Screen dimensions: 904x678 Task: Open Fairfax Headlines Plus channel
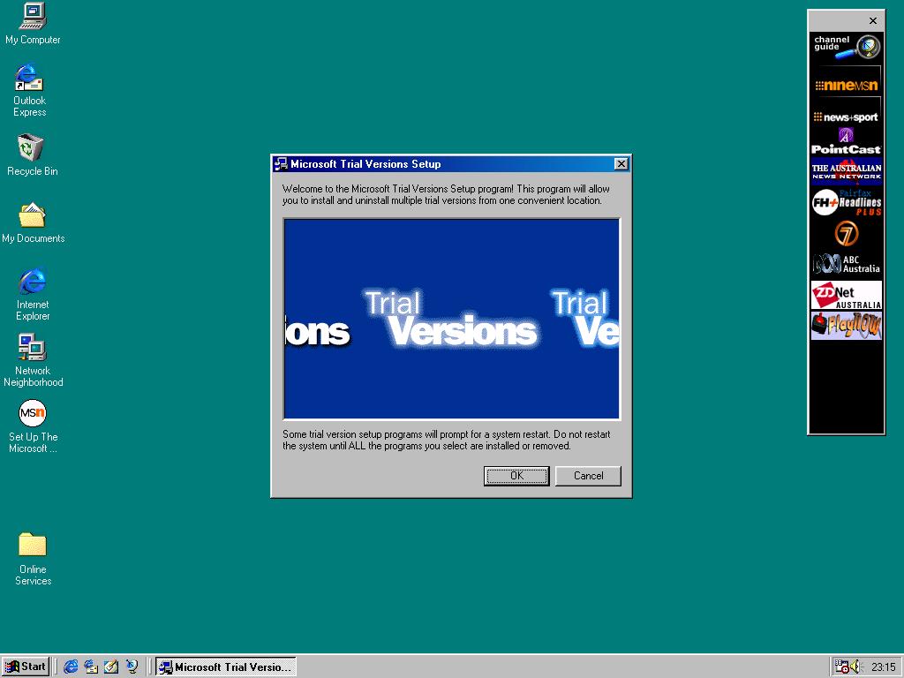(847, 202)
